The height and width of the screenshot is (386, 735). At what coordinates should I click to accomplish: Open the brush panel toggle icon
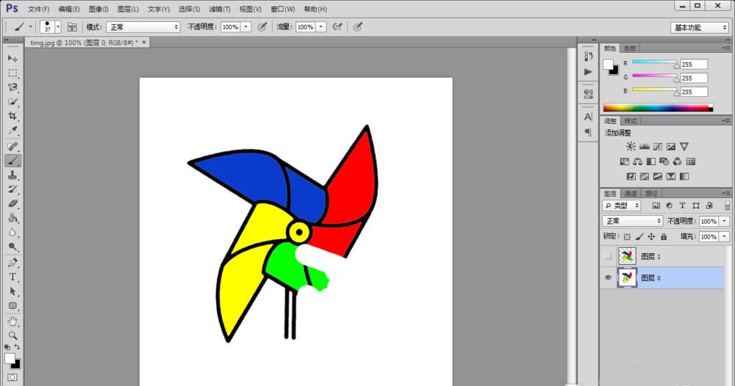tap(72, 26)
